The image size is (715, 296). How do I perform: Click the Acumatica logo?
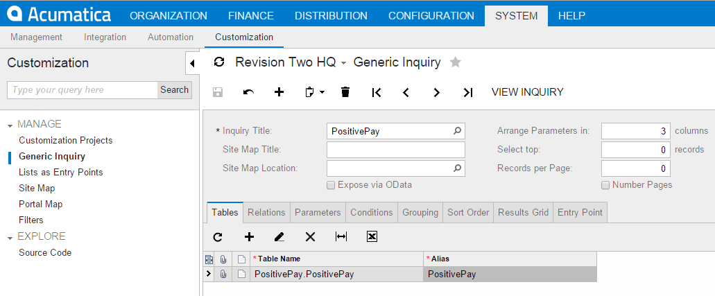[59, 15]
